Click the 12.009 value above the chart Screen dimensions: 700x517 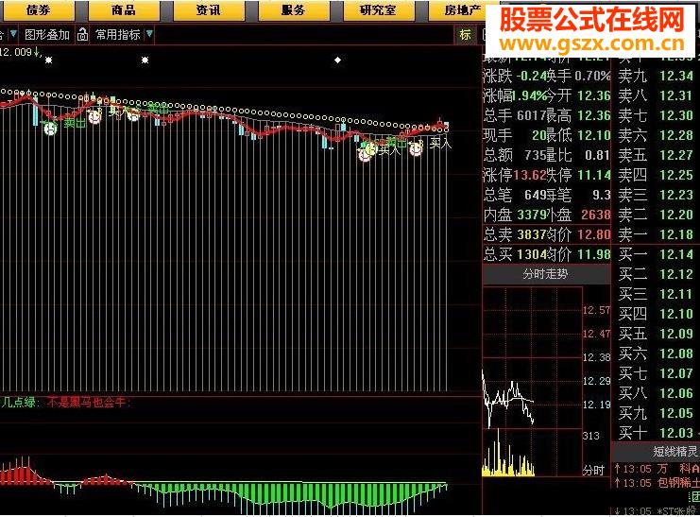tap(18, 52)
